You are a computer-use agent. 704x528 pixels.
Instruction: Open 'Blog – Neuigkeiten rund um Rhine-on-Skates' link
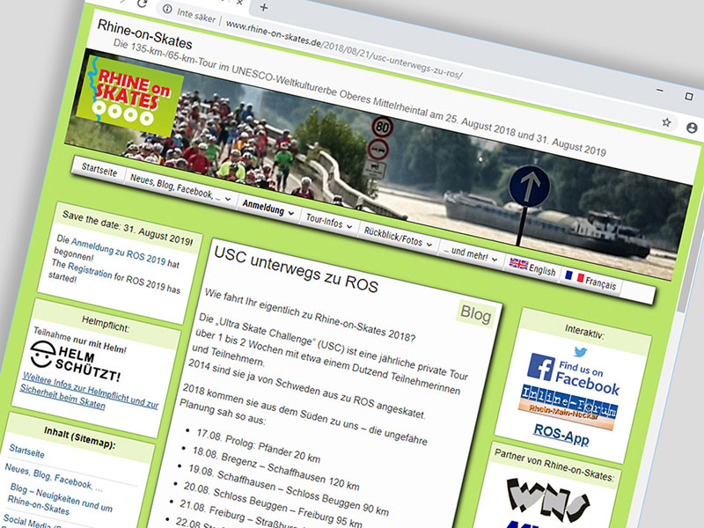coord(60,498)
